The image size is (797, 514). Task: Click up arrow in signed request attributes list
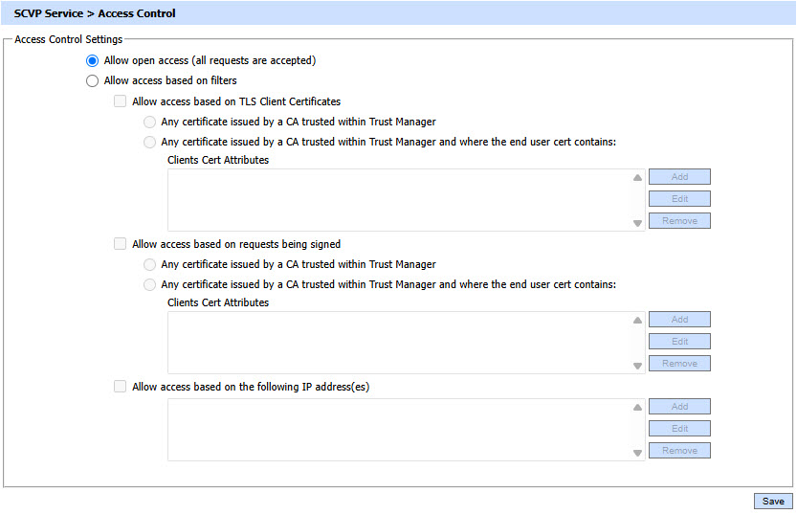(x=637, y=321)
